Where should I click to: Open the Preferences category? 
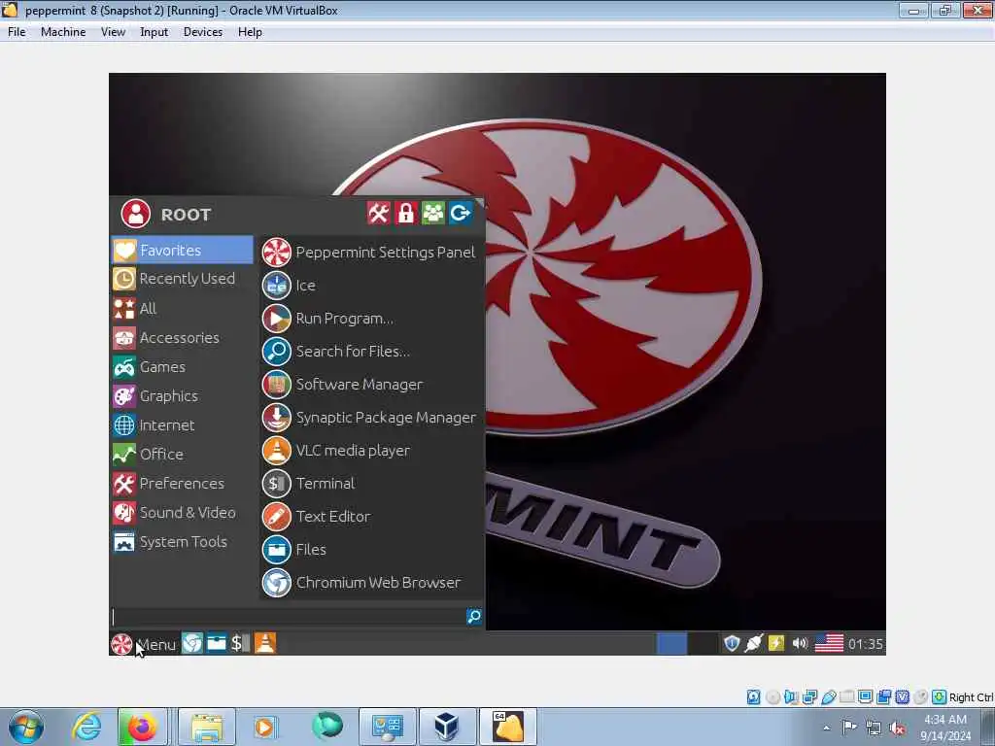[x=182, y=484]
